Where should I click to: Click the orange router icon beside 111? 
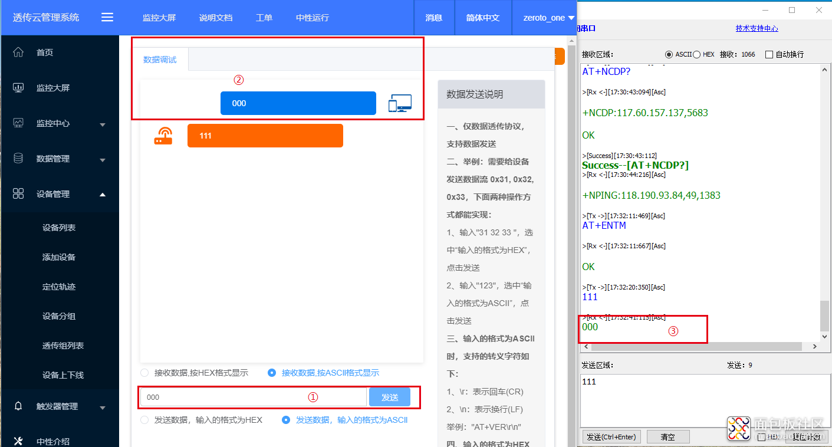point(163,136)
